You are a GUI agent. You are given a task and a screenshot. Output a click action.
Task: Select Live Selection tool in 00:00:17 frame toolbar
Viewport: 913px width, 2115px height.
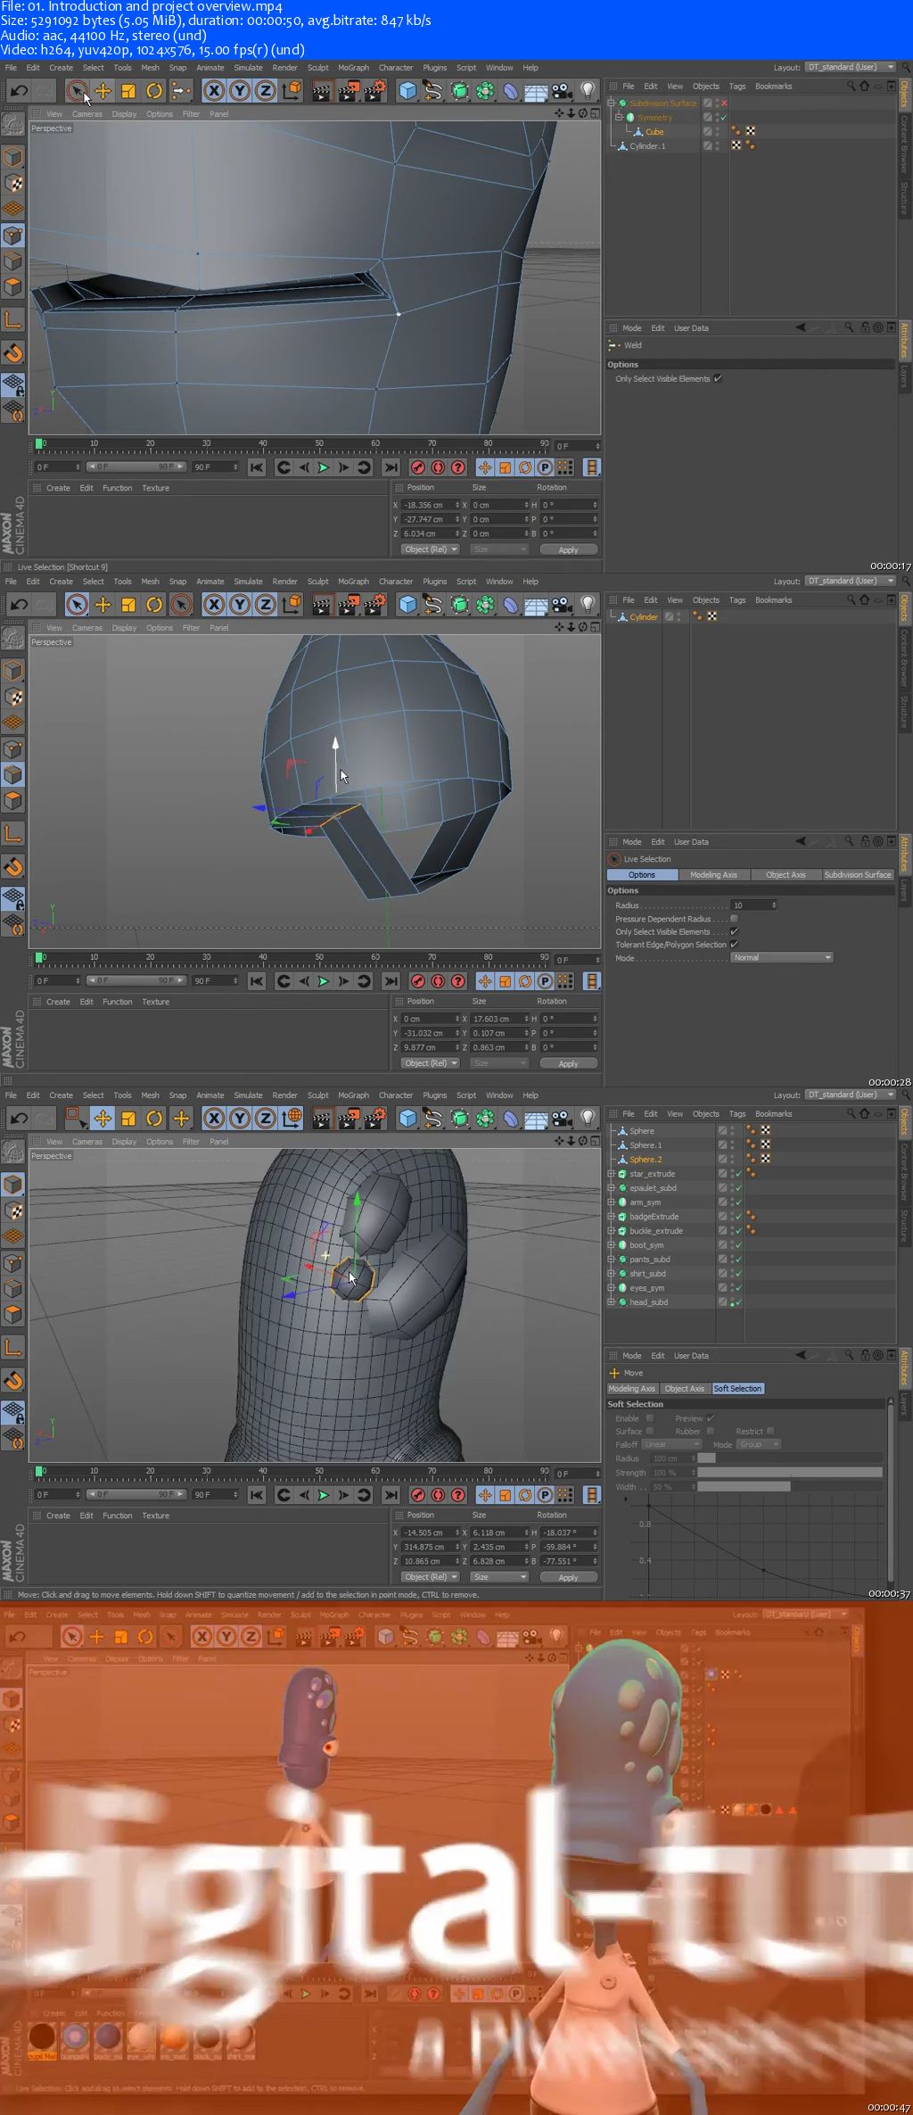(x=77, y=91)
